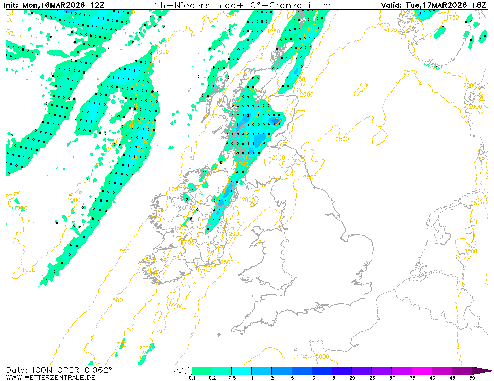Pick the 45–50 mm dark purple legend swatch
Screen dimensions: 494x381
(x=462, y=370)
